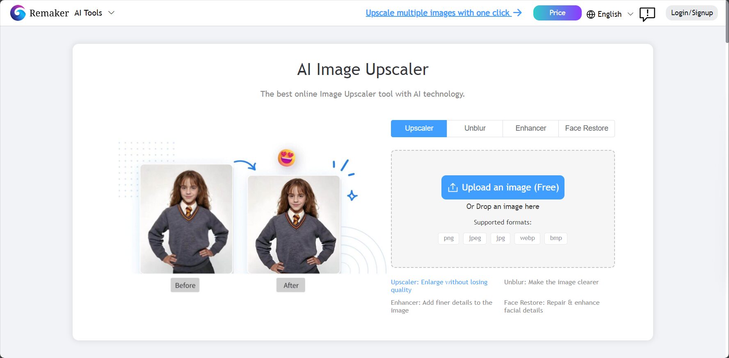Open the AI Tools menu
This screenshot has width=729, height=358.
coord(94,13)
